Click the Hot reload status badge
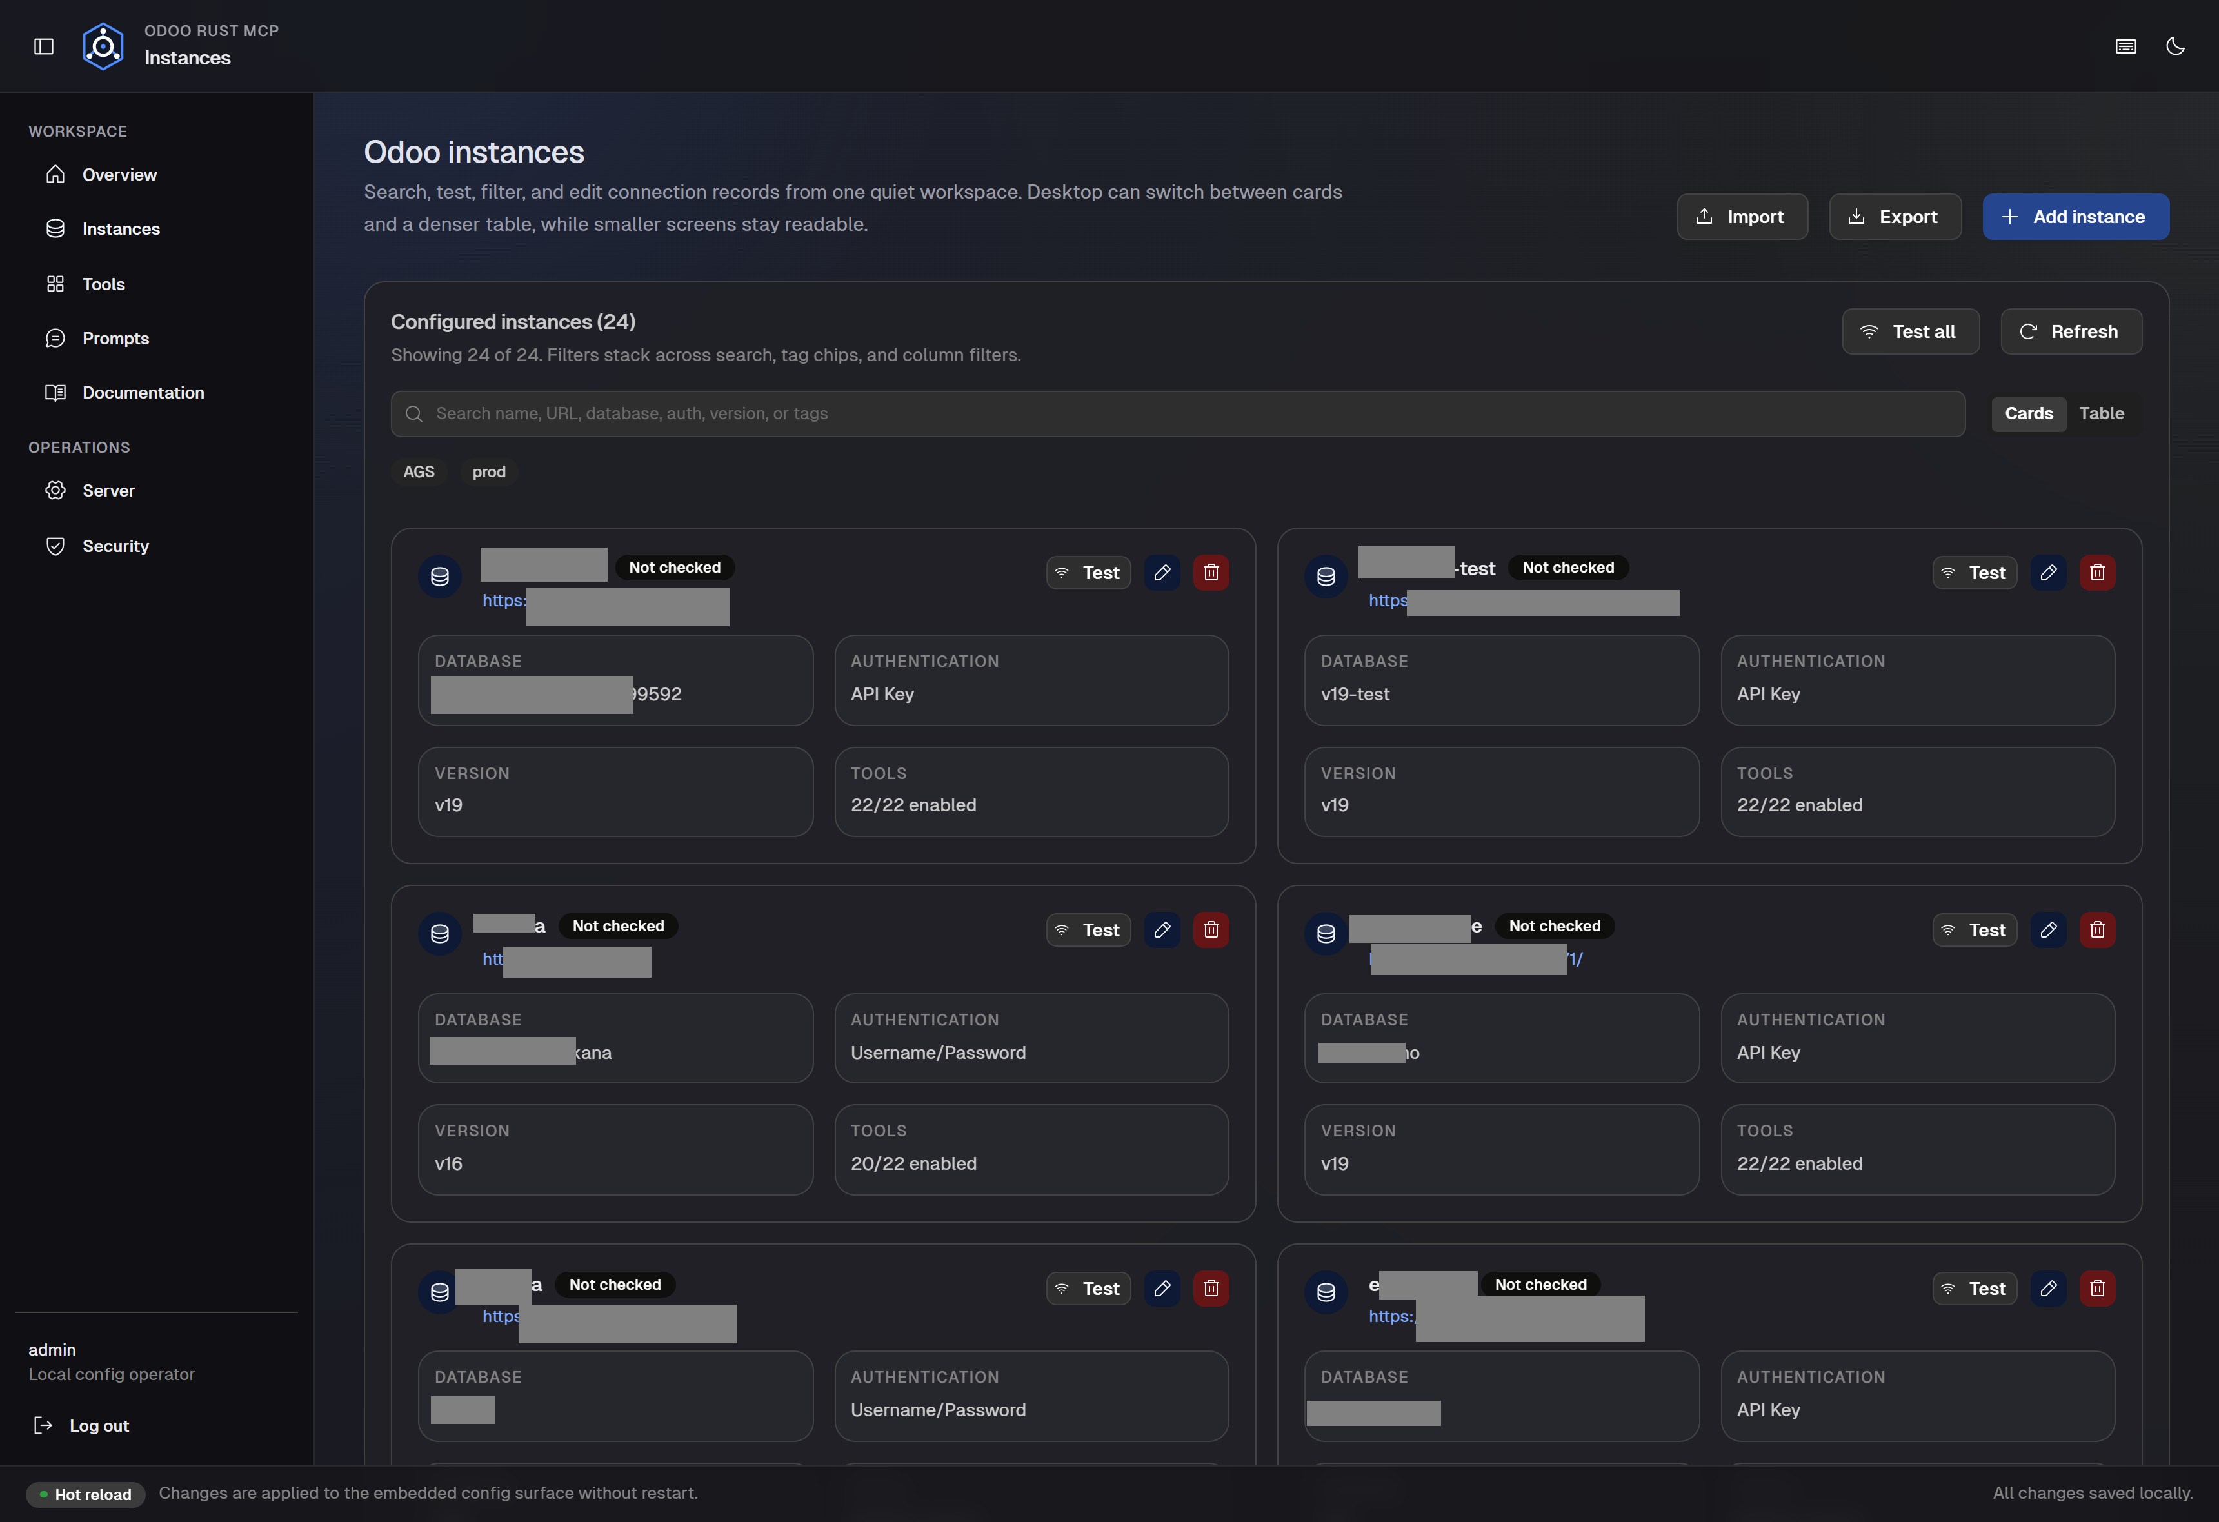This screenshot has height=1522, width=2219. 86,1494
